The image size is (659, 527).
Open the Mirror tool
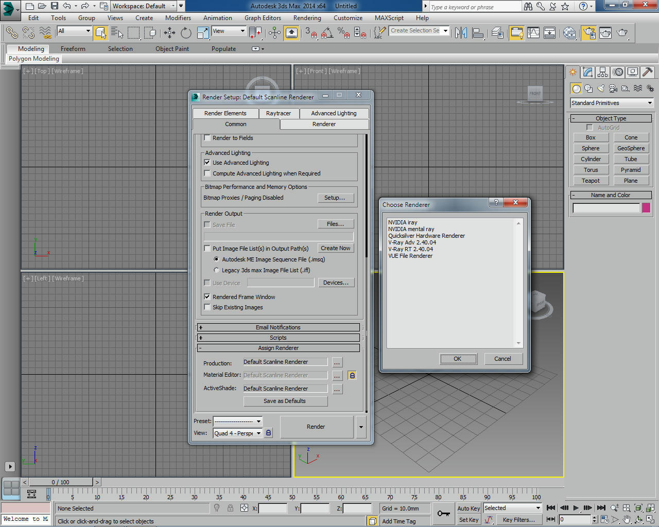[461, 33]
